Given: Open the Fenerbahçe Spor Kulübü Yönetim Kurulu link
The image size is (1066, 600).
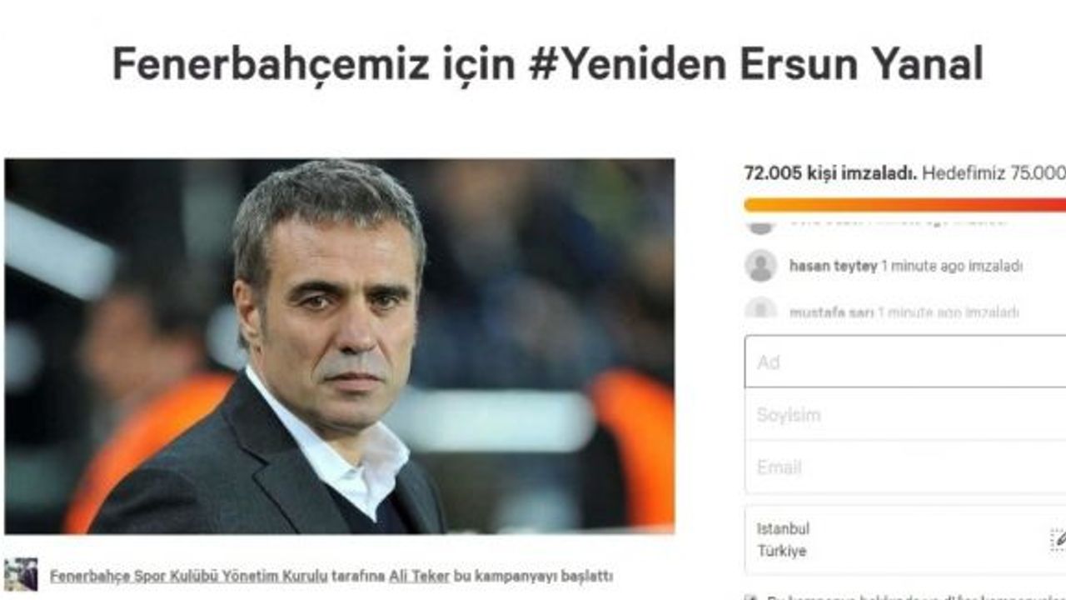Looking at the screenshot, I should [188, 576].
